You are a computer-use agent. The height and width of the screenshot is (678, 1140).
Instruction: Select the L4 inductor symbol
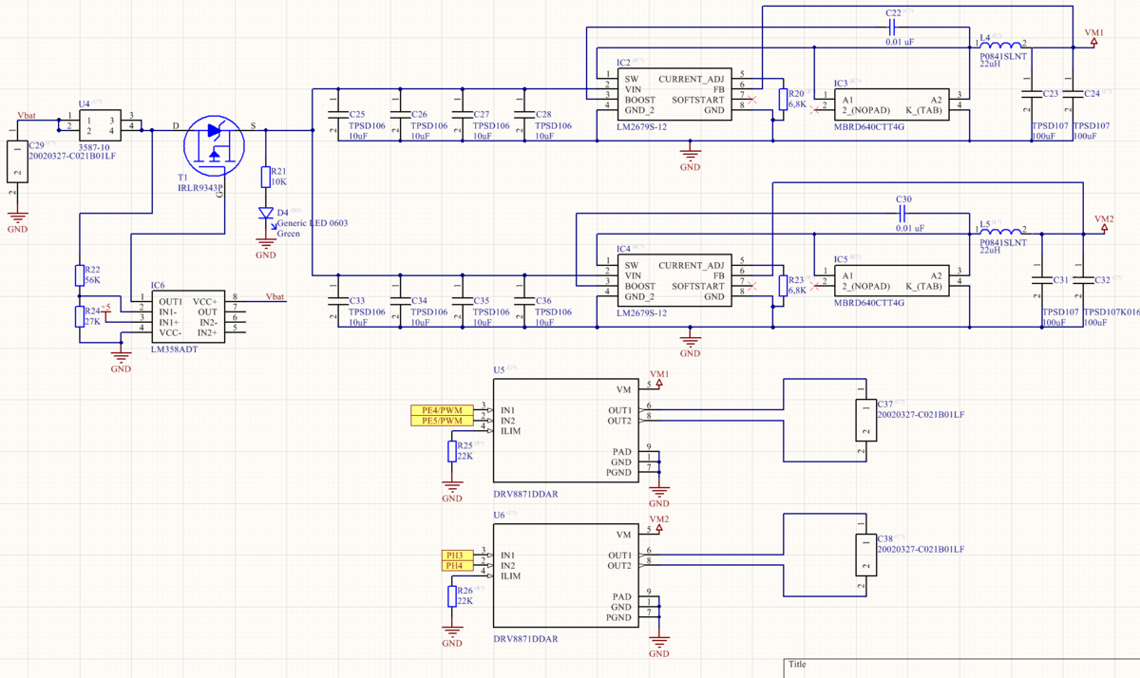pos(1001,45)
